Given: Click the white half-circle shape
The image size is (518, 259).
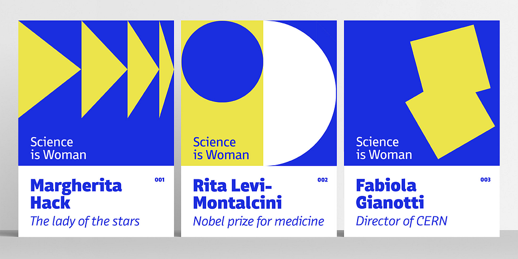Looking at the screenshot, I should coord(297,93).
